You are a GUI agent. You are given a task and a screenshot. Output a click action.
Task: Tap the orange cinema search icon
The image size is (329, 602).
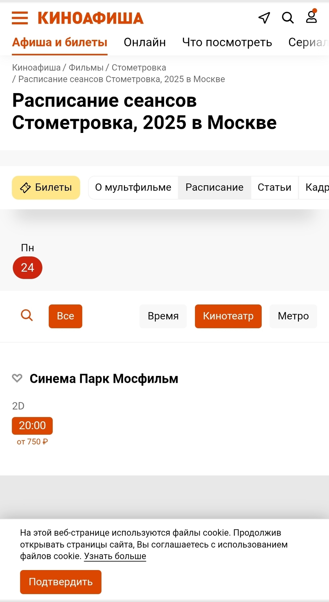pyautogui.click(x=27, y=315)
